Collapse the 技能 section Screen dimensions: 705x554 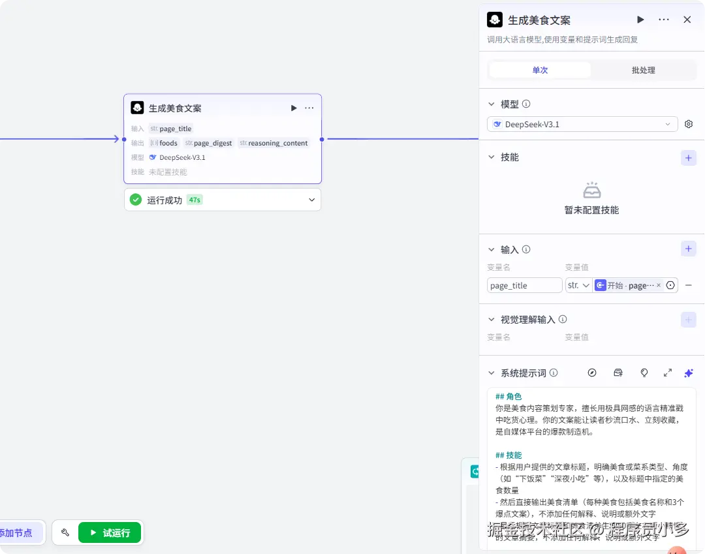(x=491, y=157)
